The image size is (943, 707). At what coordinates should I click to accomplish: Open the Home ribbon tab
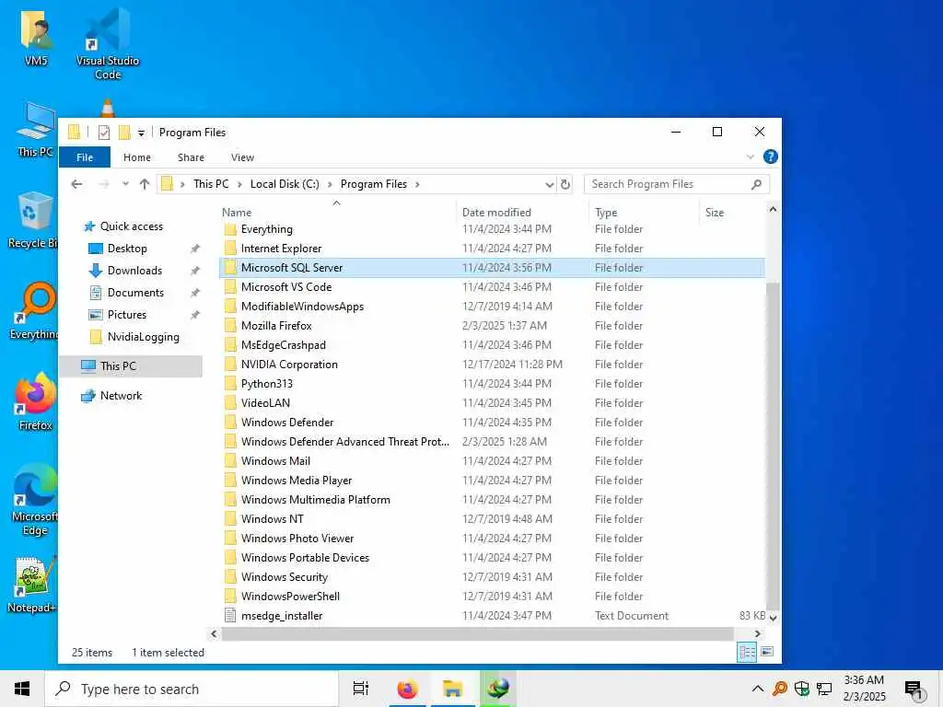(x=137, y=156)
